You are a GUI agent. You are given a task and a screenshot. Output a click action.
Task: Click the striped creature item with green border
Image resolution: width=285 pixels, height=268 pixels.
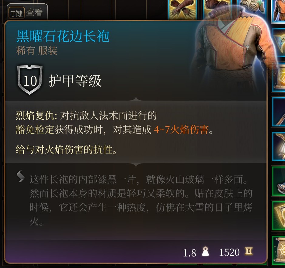click(x=252, y=9)
